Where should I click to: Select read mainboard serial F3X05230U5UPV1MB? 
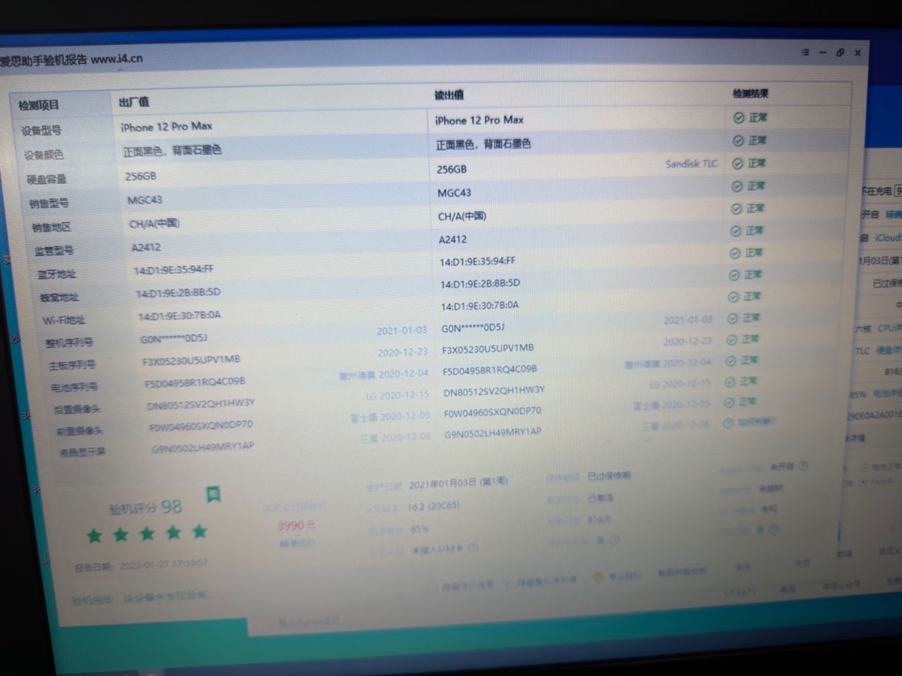pyautogui.click(x=488, y=349)
